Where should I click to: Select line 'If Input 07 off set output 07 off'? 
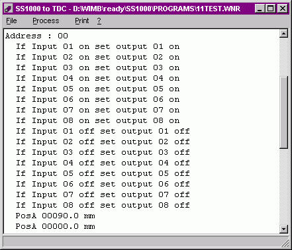(103, 194)
